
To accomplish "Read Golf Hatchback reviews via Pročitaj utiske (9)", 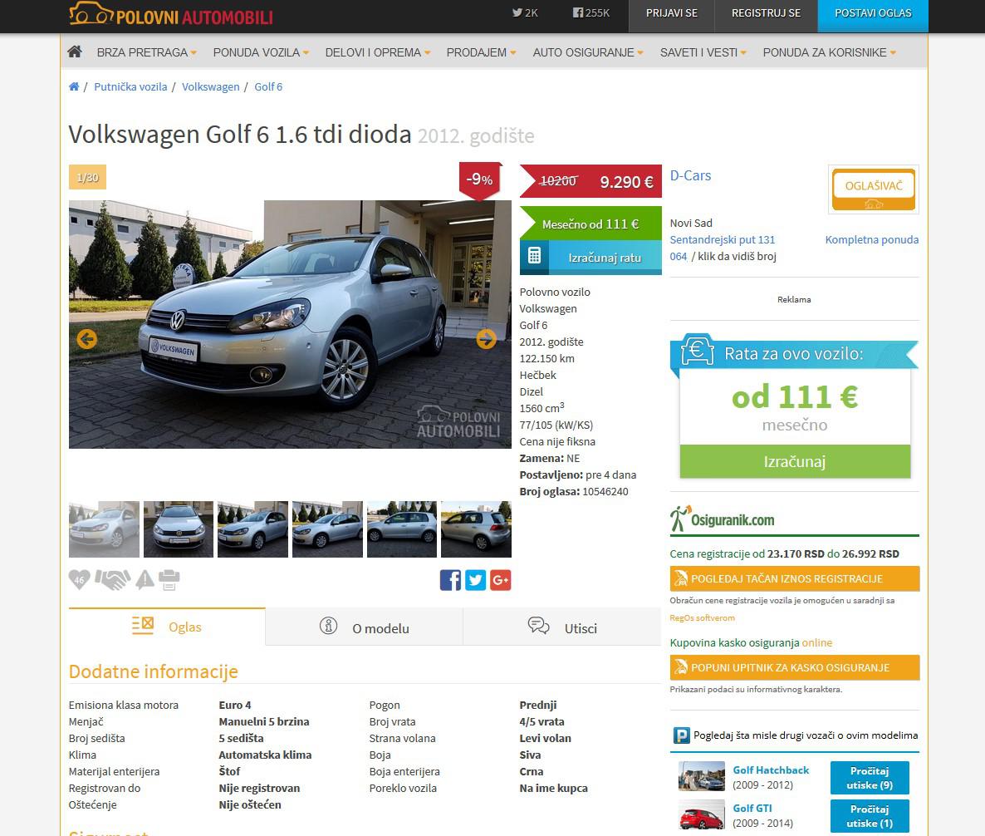I will (870, 778).
